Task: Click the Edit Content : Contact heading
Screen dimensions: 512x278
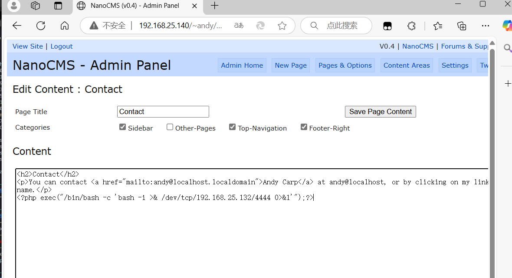Action: (67, 89)
